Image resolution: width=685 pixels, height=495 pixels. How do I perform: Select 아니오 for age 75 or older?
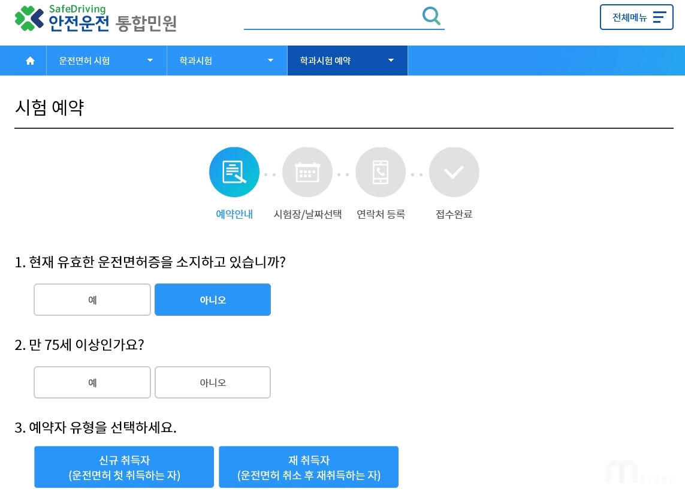[213, 382]
